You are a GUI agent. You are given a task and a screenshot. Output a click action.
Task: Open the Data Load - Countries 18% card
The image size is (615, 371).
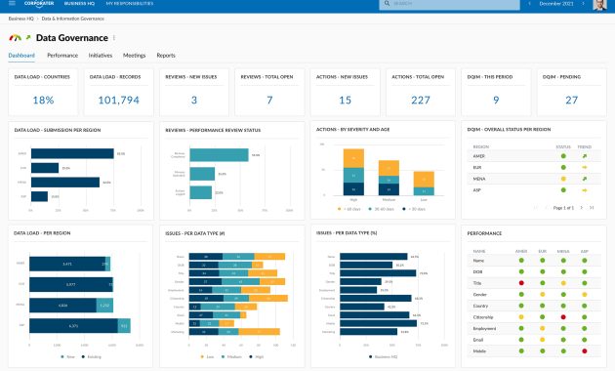pyautogui.click(x=43, y=92)
